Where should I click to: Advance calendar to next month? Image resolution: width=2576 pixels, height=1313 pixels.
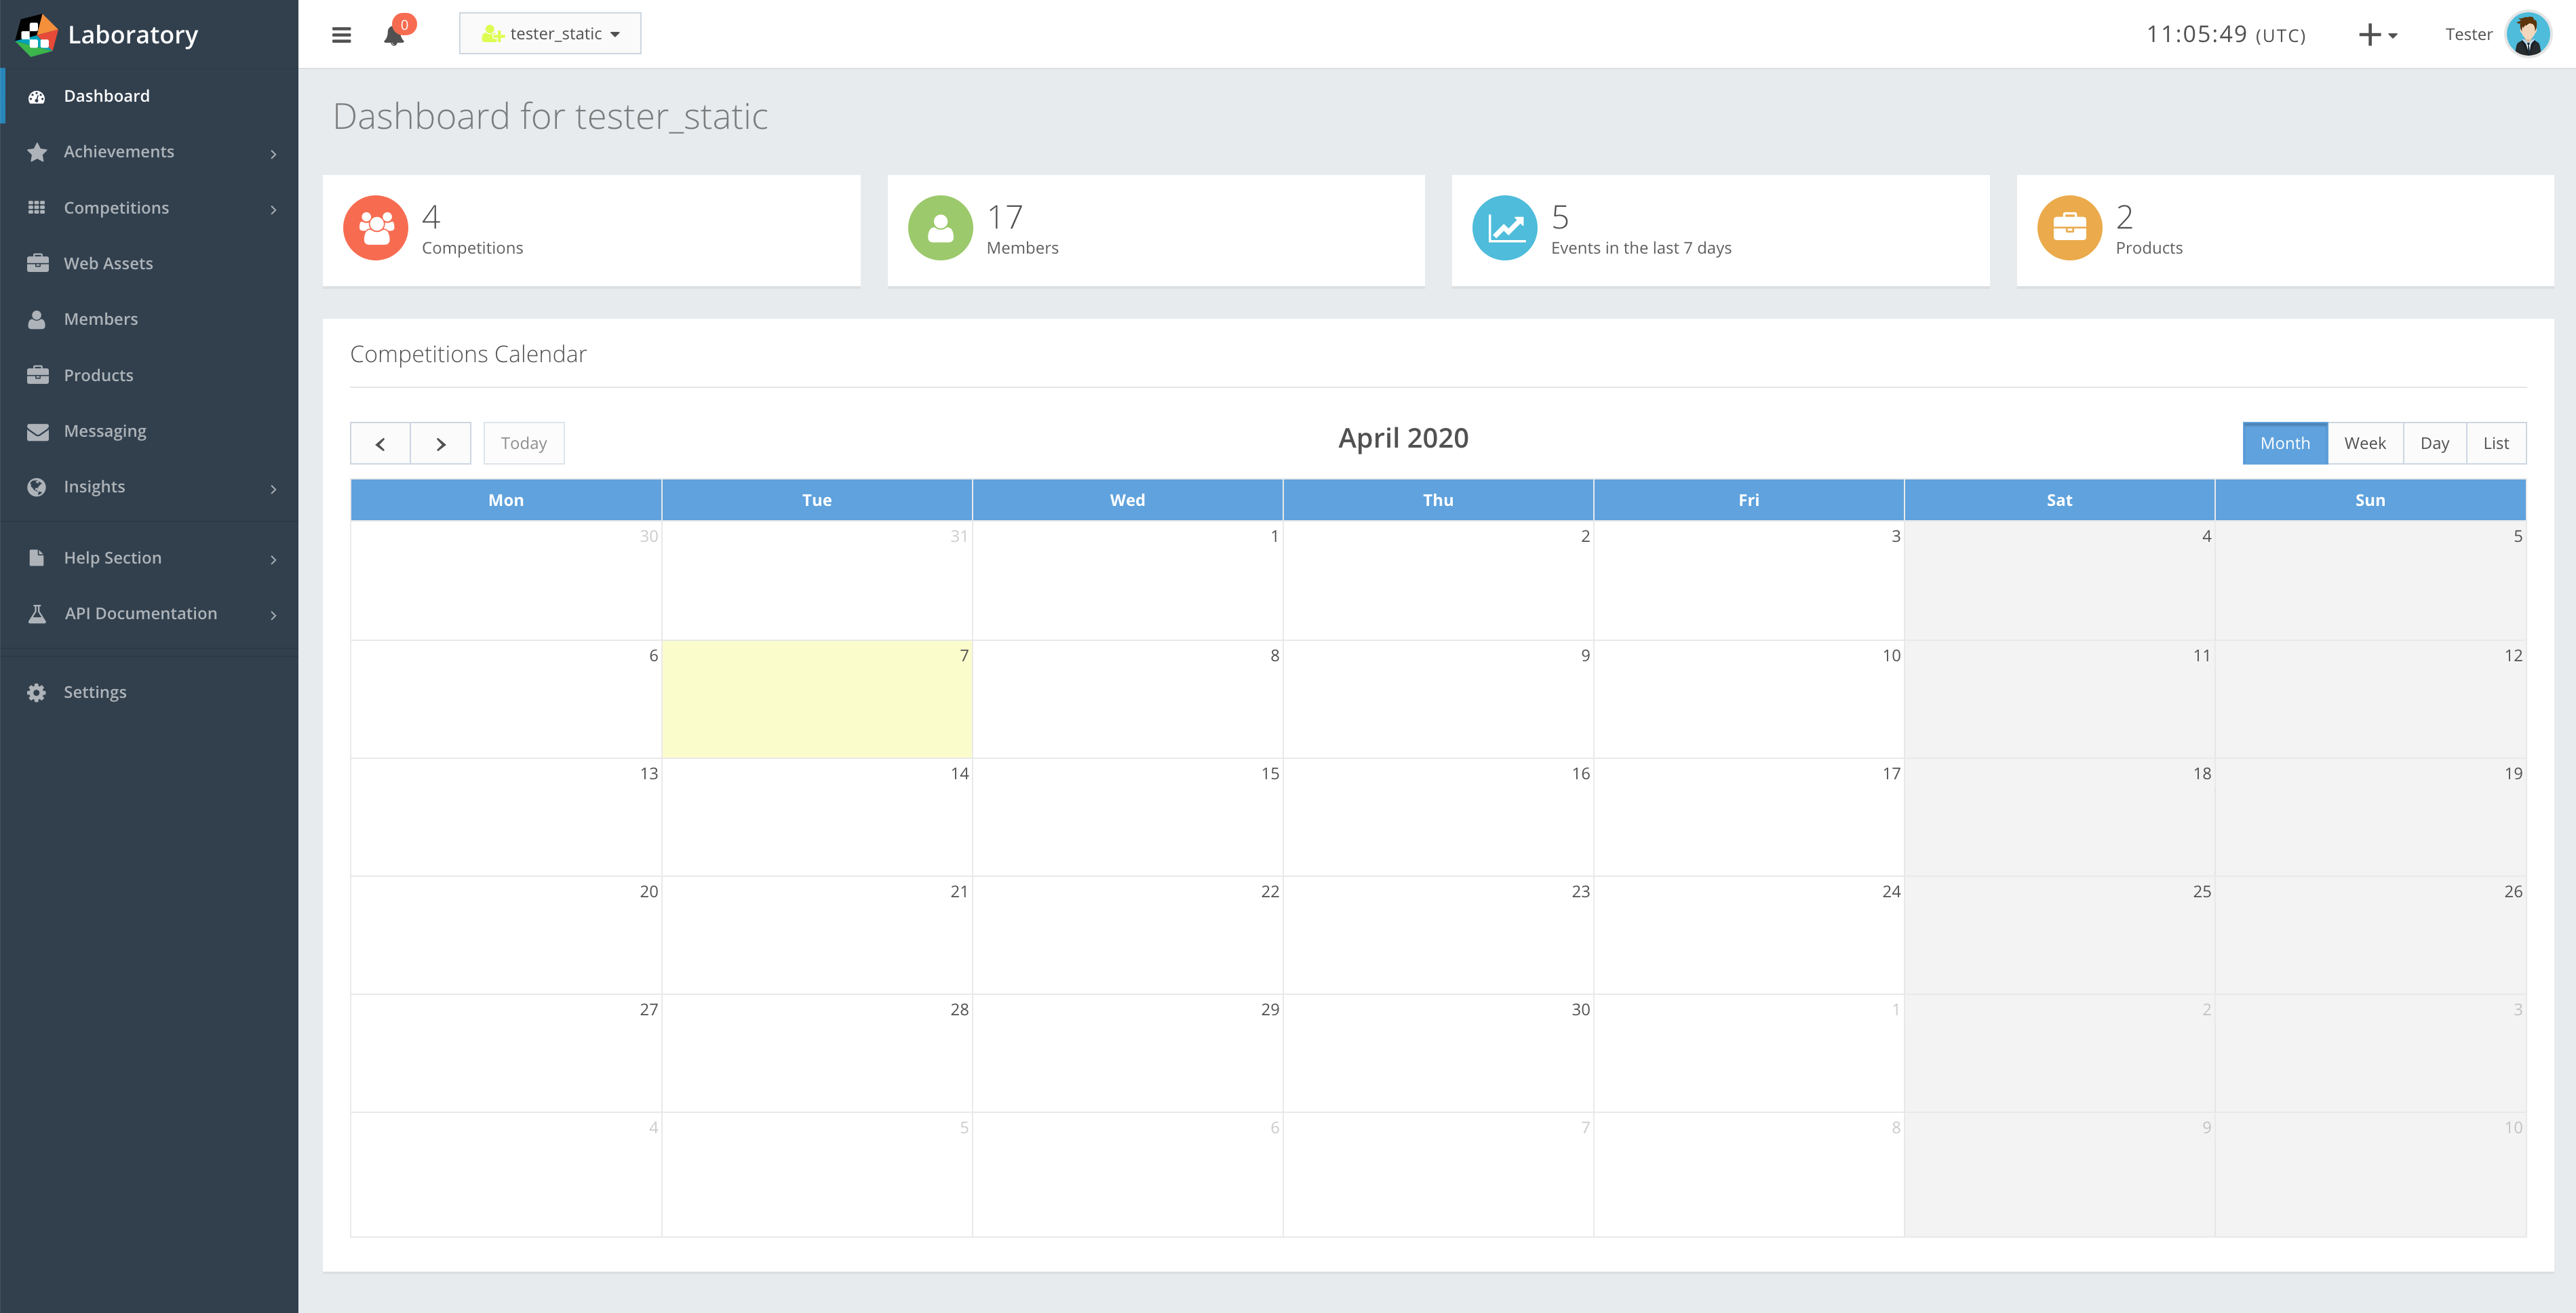click(440, 444)
